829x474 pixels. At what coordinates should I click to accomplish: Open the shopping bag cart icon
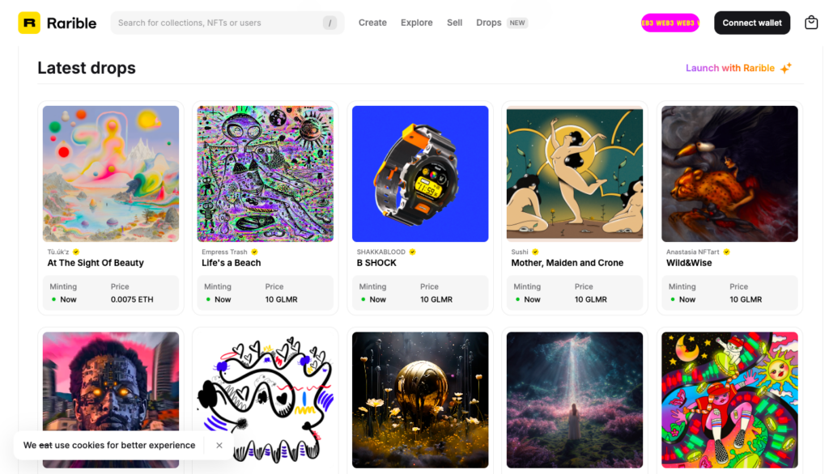click(811, 23)
